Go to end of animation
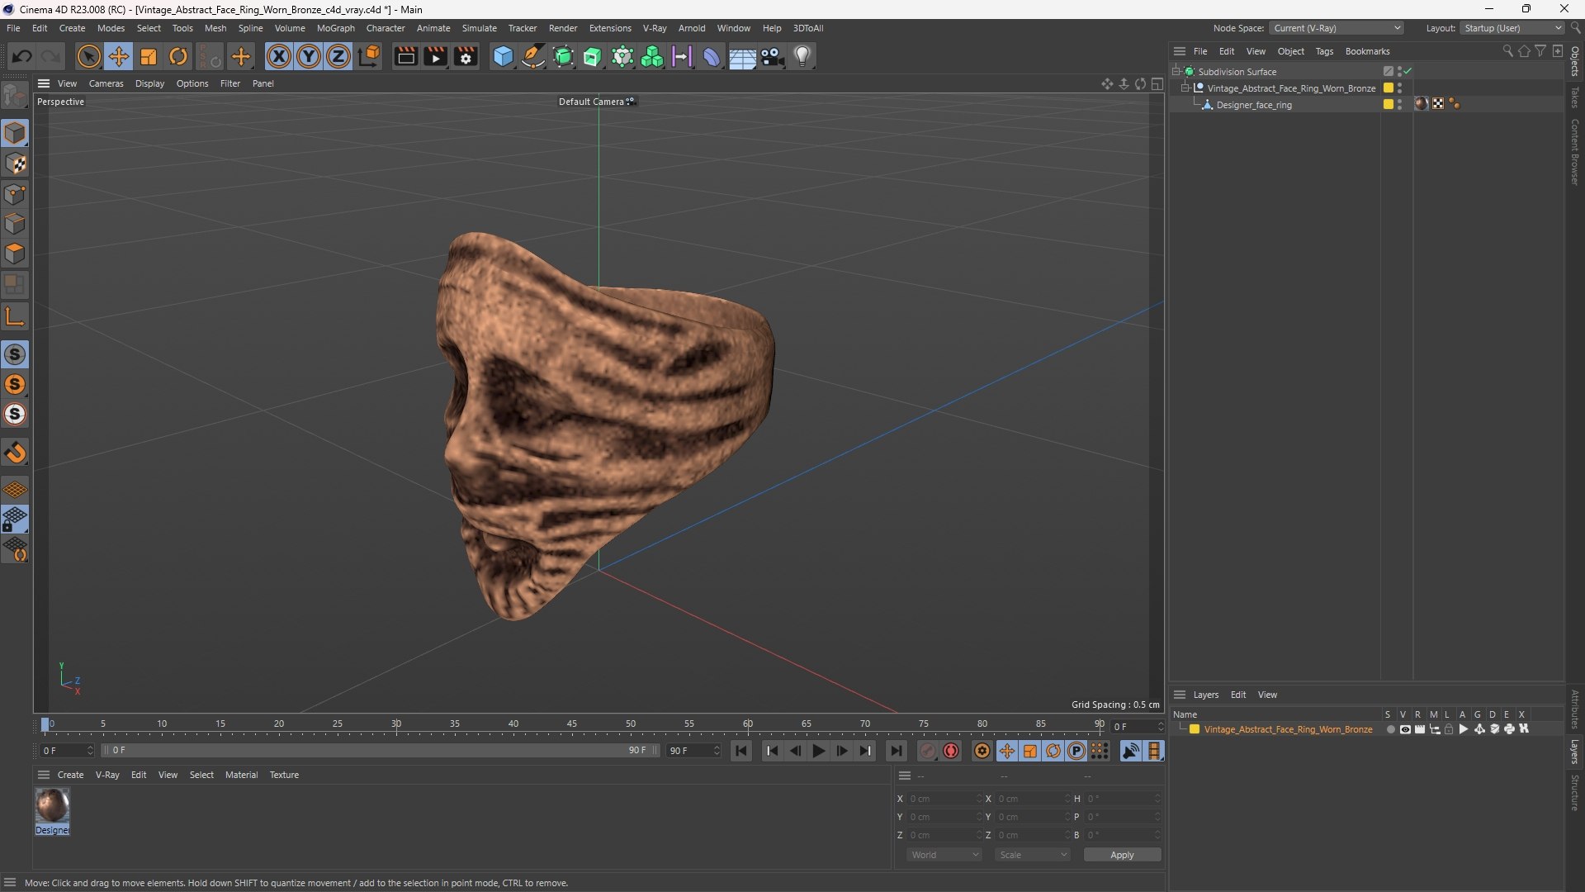This screenshot has width=1585, height=892. (x=896, y=751)
